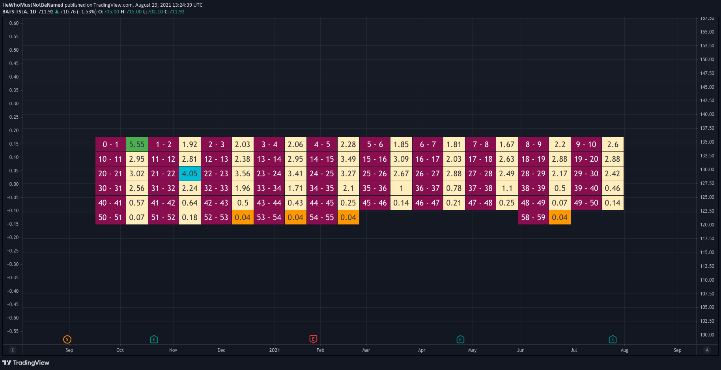
Task: Click the '45 - 46' range cell
Action: click(375, 203)
